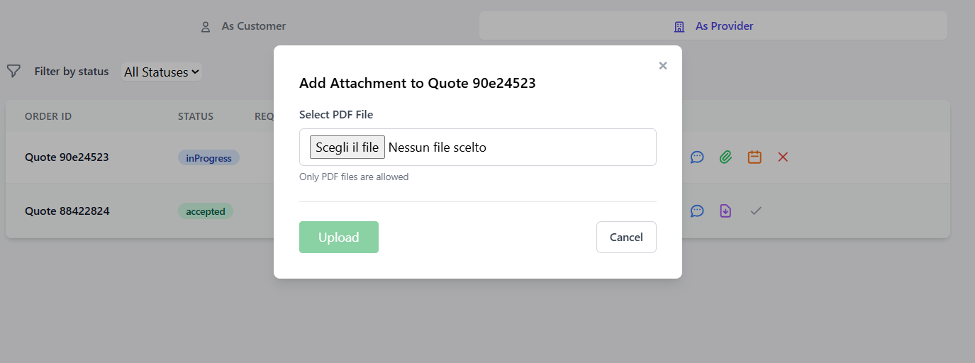Click the orange calendar icon

click(x=754, y=157)
